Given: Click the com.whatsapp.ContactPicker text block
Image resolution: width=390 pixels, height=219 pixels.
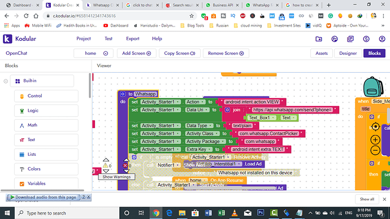Looking at the screenshot, I should [268, 134].
